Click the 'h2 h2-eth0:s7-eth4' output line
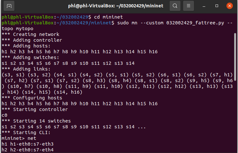 click(28, 150)
